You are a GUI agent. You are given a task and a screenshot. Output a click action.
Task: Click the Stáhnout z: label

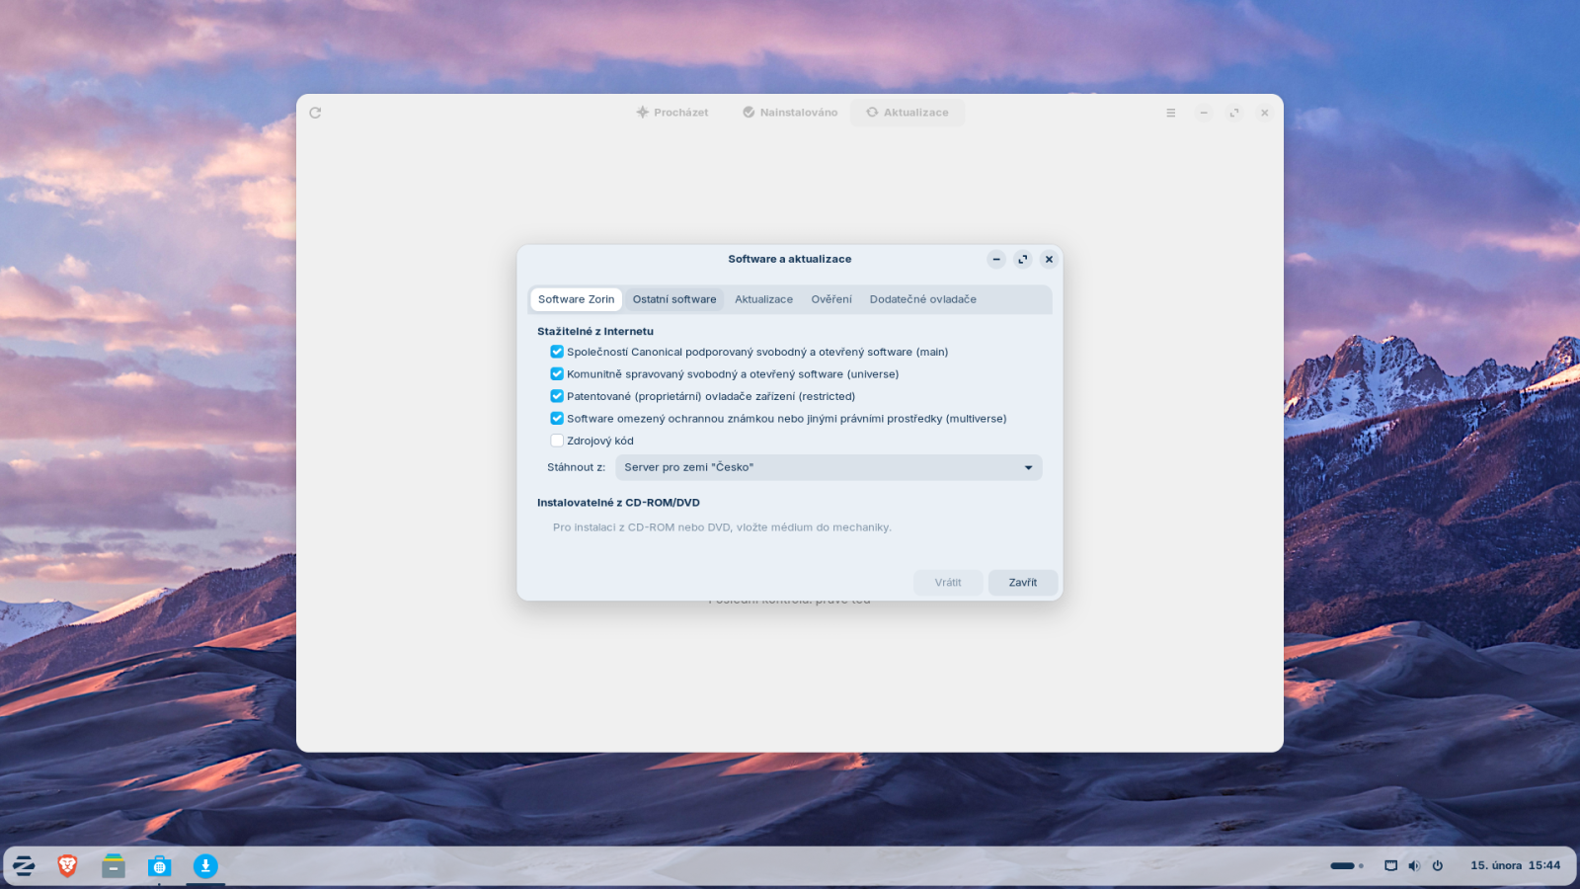point(577,467)
